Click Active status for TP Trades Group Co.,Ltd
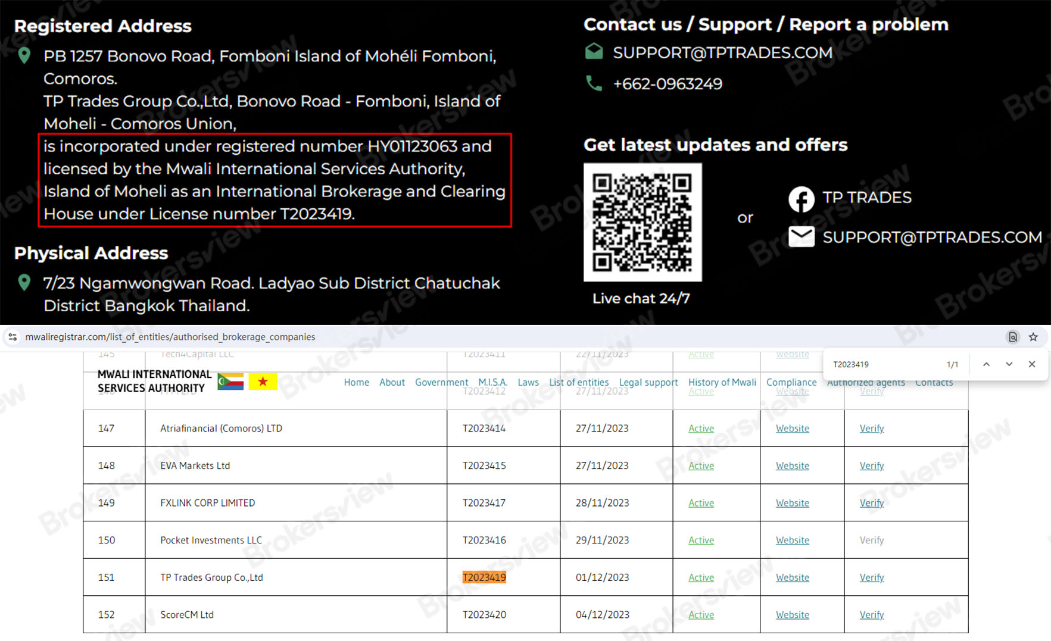Viewport: 1051px width, 641px height. pyautogui.click(x=701, y=577)
